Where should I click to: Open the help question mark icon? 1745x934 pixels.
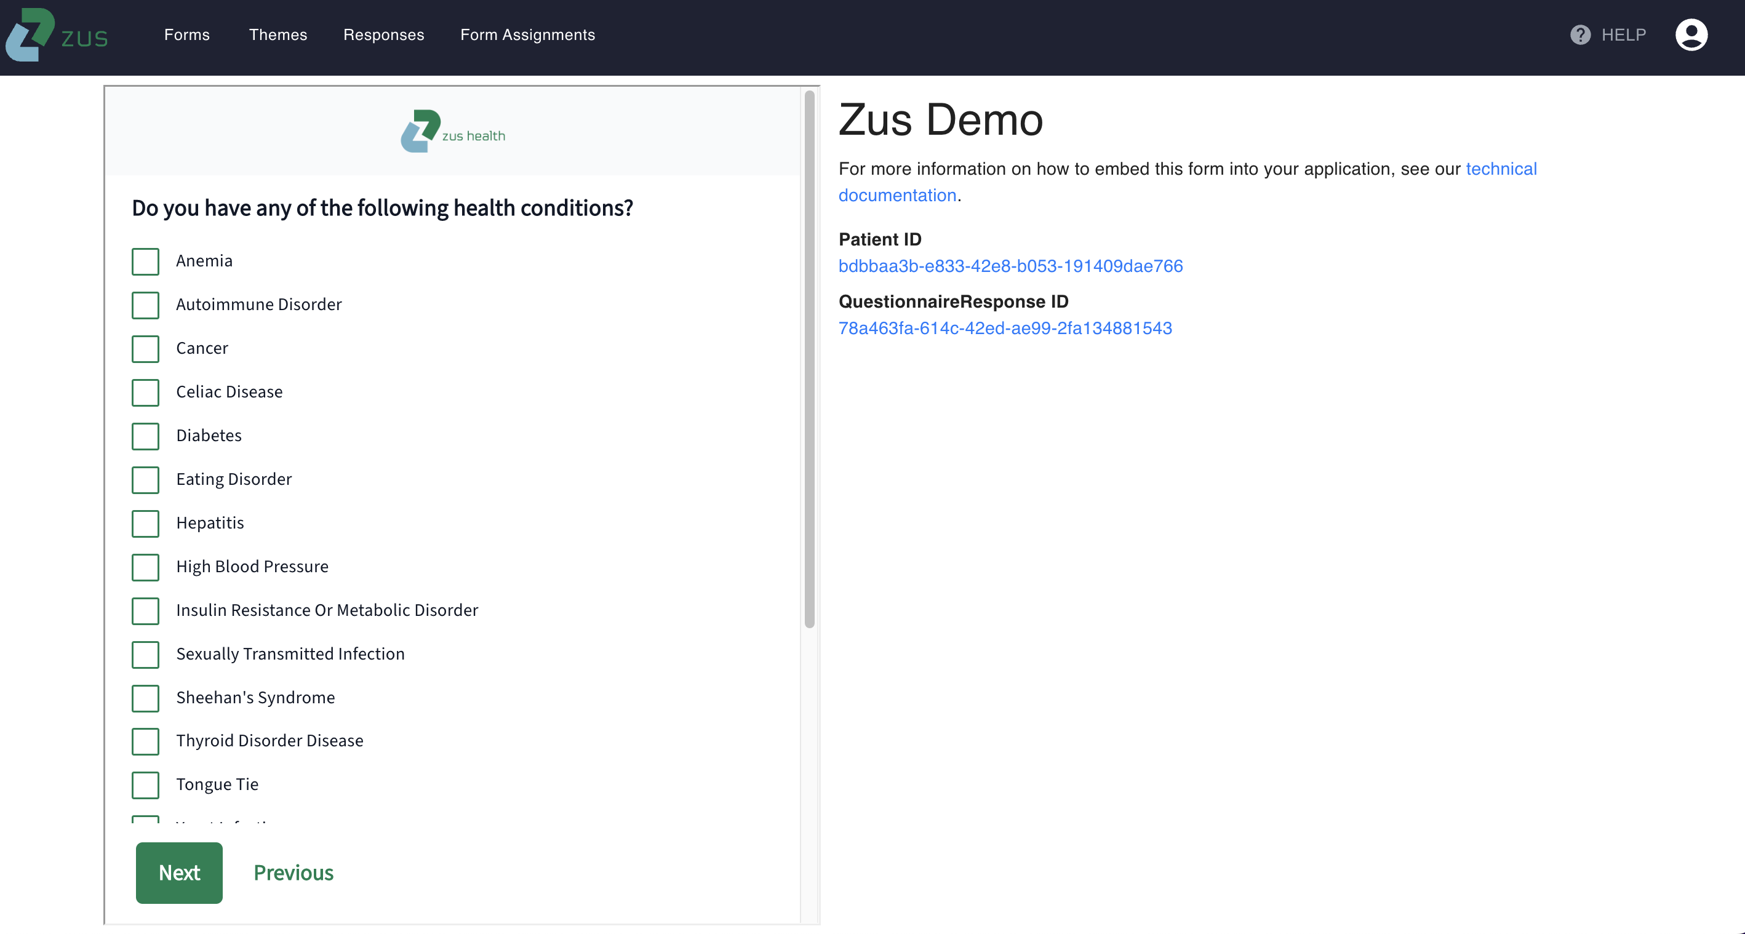1579,34
